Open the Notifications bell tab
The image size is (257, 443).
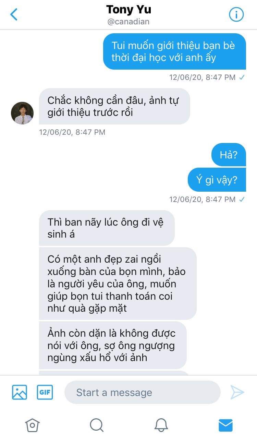point(161,425)
